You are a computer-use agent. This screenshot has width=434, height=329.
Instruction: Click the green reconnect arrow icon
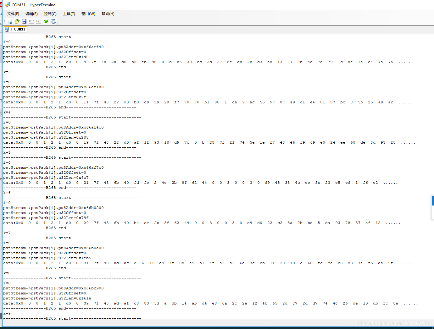pos(46,21)
